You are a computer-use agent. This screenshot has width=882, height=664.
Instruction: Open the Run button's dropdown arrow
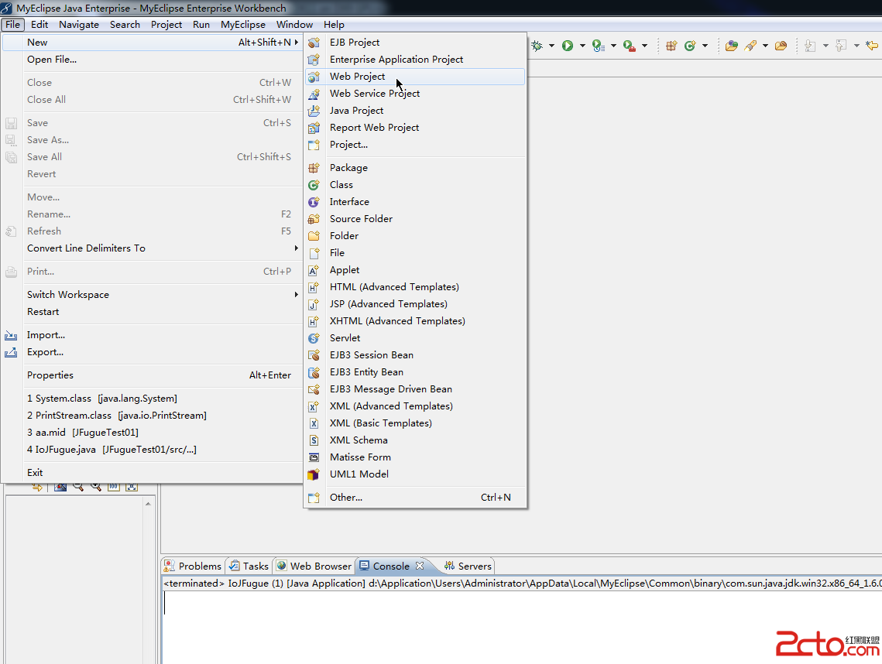click(x=582, y=46)
